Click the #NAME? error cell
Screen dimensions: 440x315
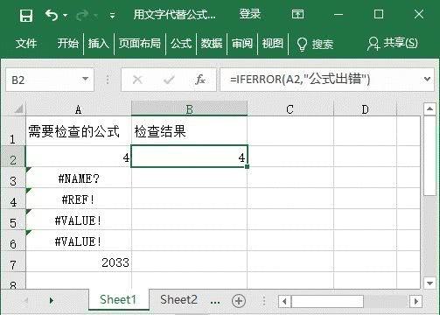pyautogui.click(x=79, y=178)
